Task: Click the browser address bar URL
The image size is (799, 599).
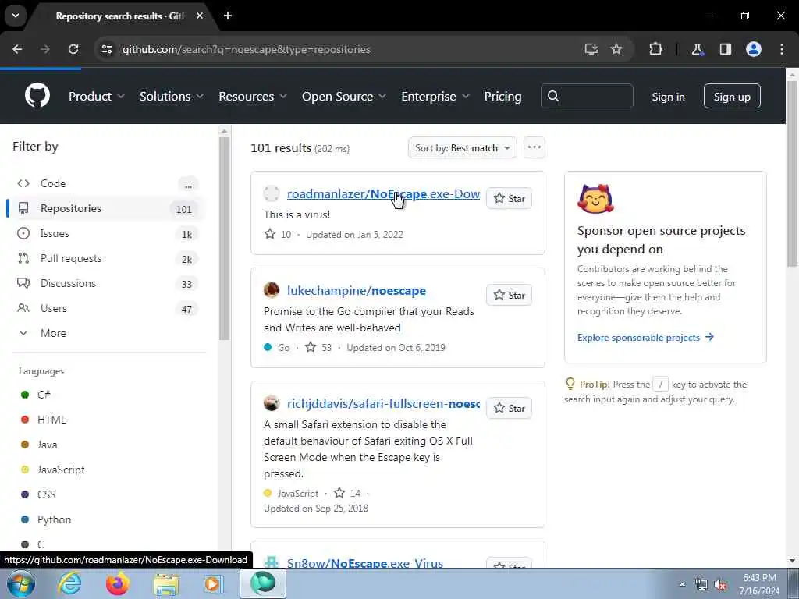Action: pos(246,49)
